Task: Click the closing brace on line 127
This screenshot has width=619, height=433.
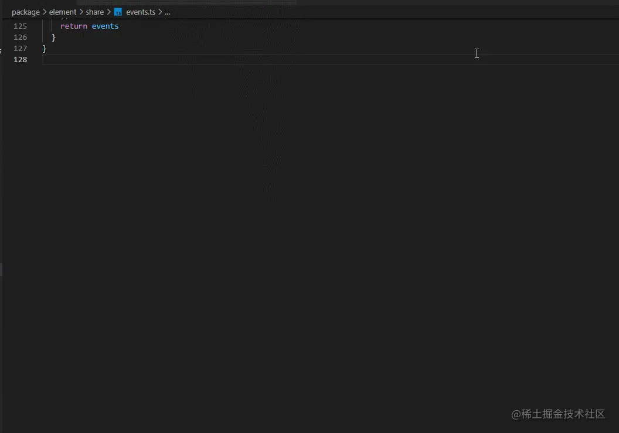Action: [x=45, y=48]
